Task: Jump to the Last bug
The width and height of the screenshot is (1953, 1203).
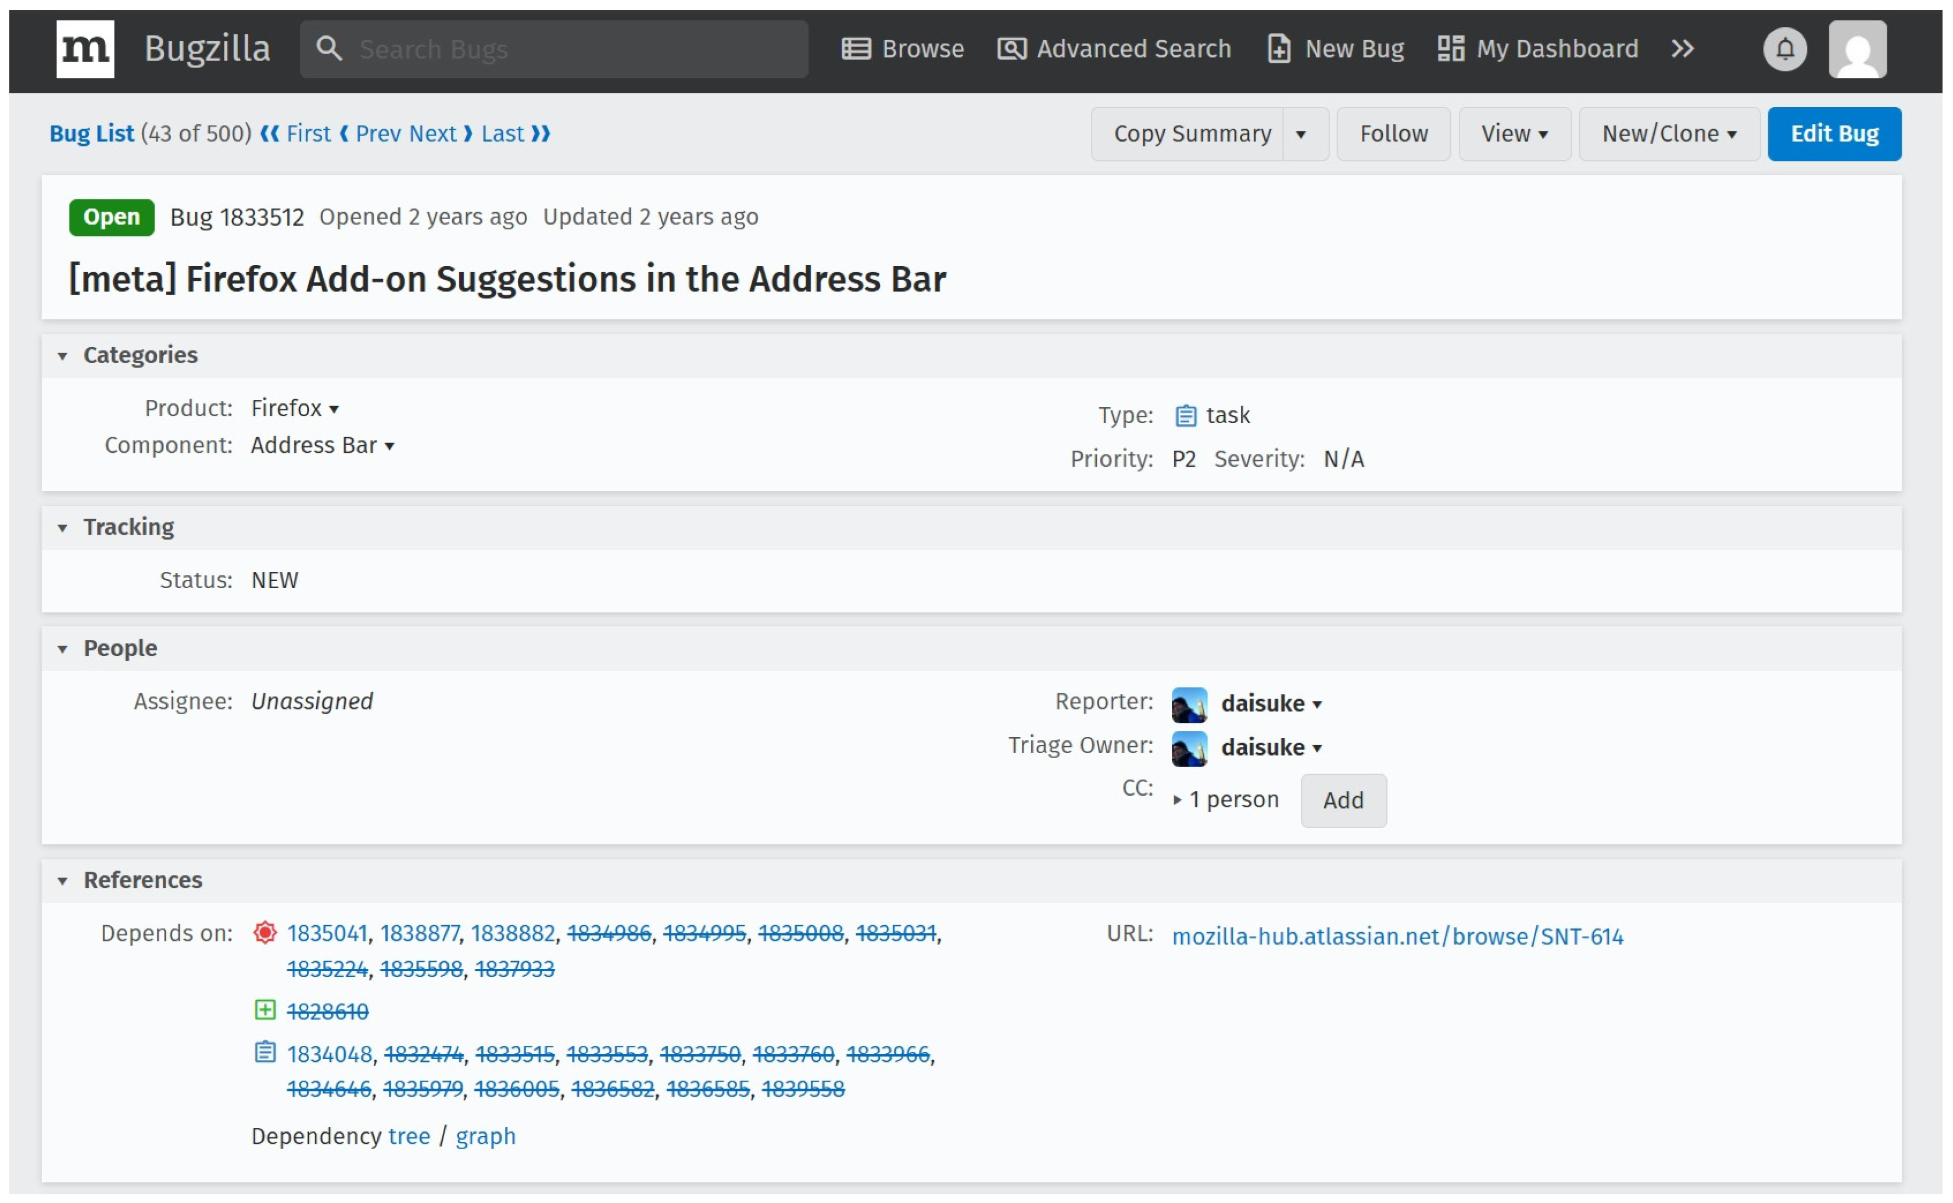Action: coord(516,134)
